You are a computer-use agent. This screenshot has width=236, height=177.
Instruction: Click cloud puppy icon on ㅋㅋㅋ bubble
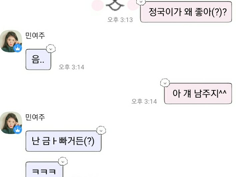(63, 161)
